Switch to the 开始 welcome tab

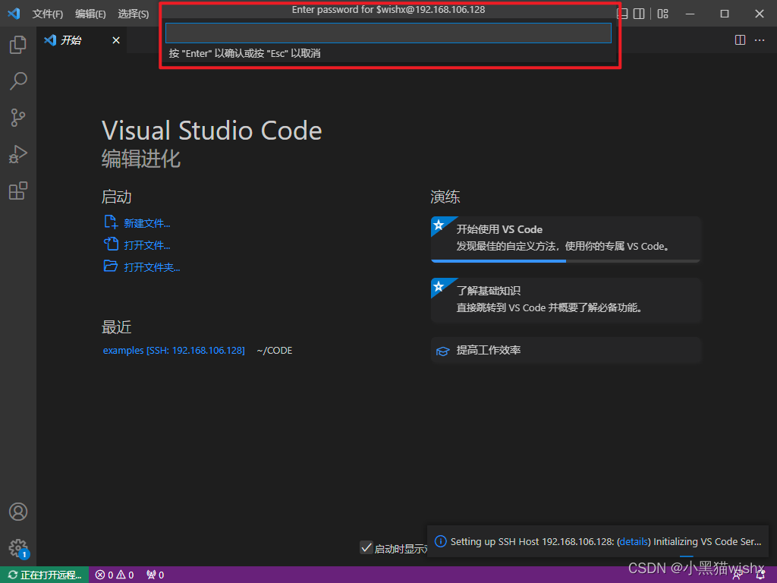72,39
